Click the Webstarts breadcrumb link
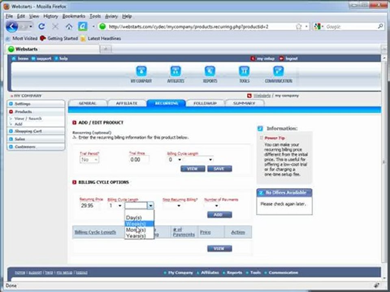Screen dimensions: 390x292 tap(262, 96)
